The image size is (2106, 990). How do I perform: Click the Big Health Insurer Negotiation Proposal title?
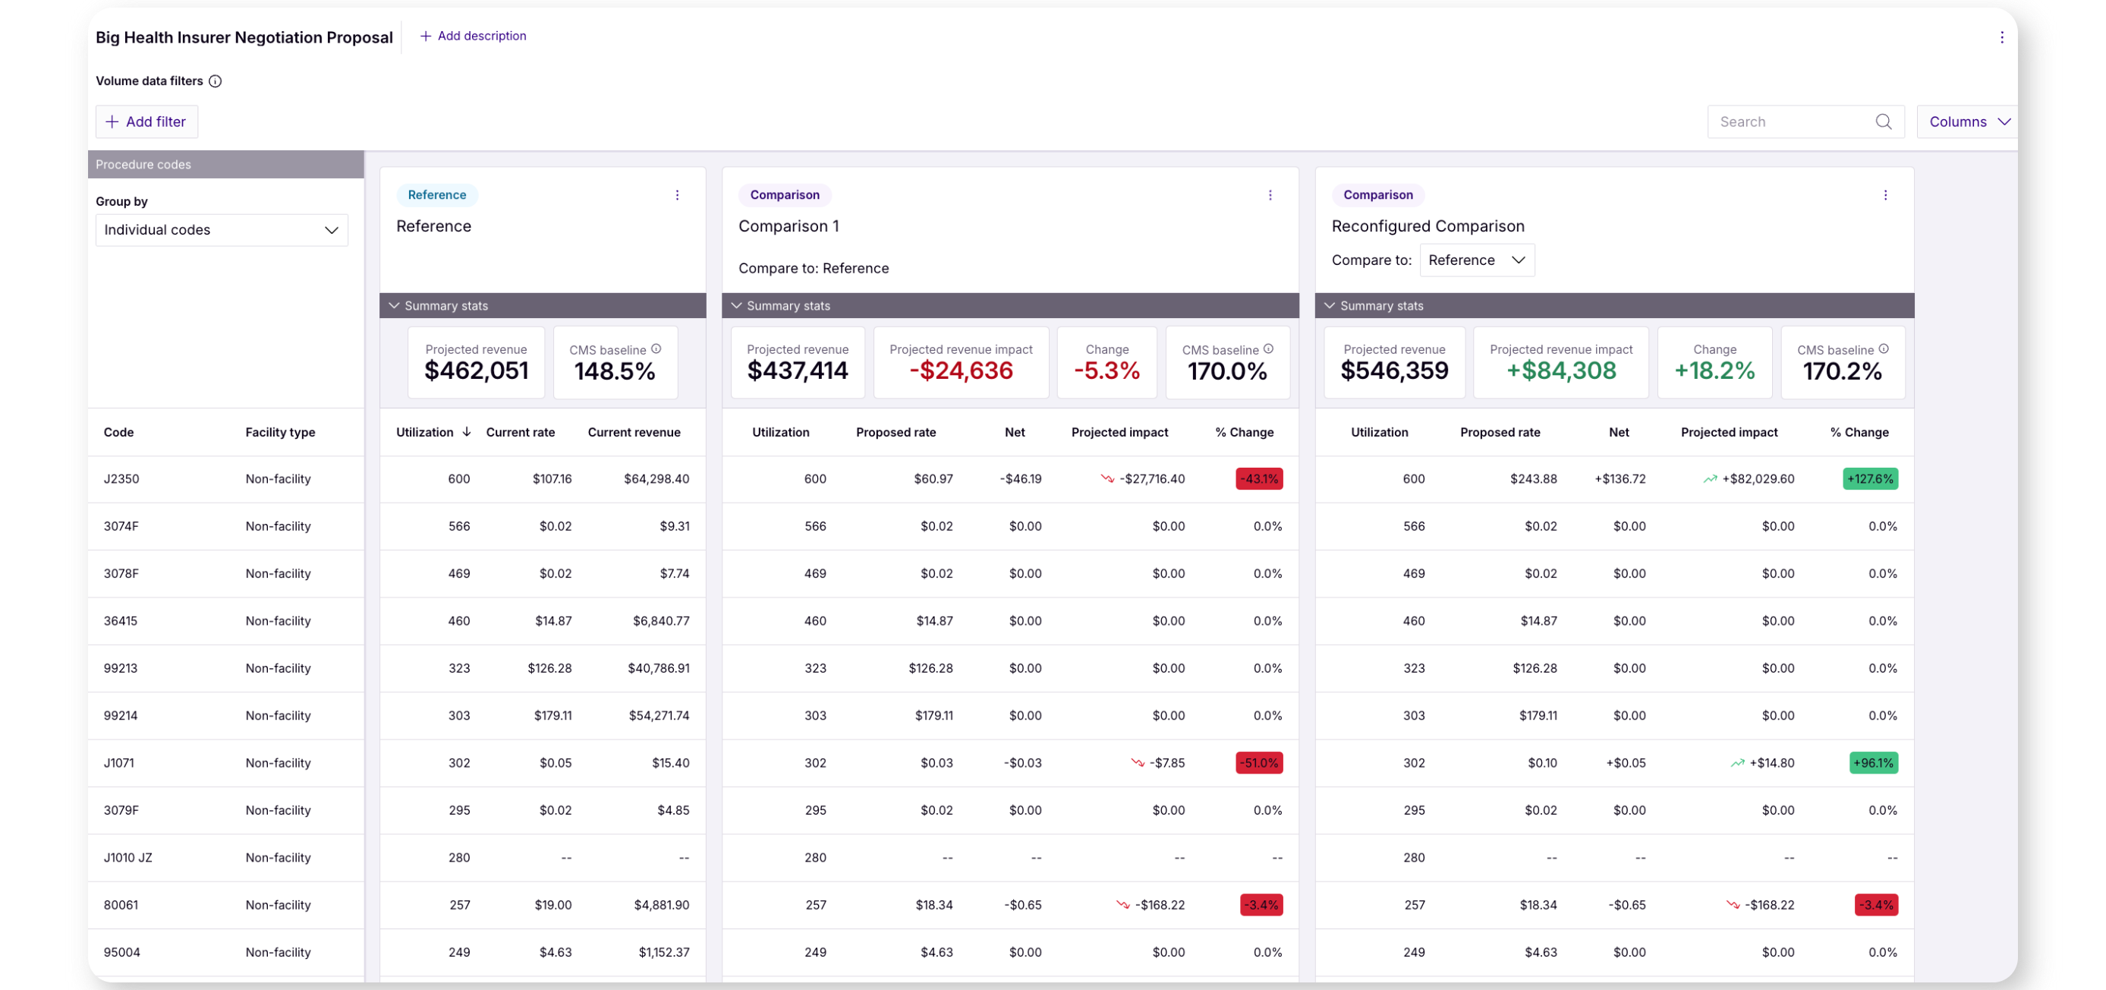[x=244, y=36]
